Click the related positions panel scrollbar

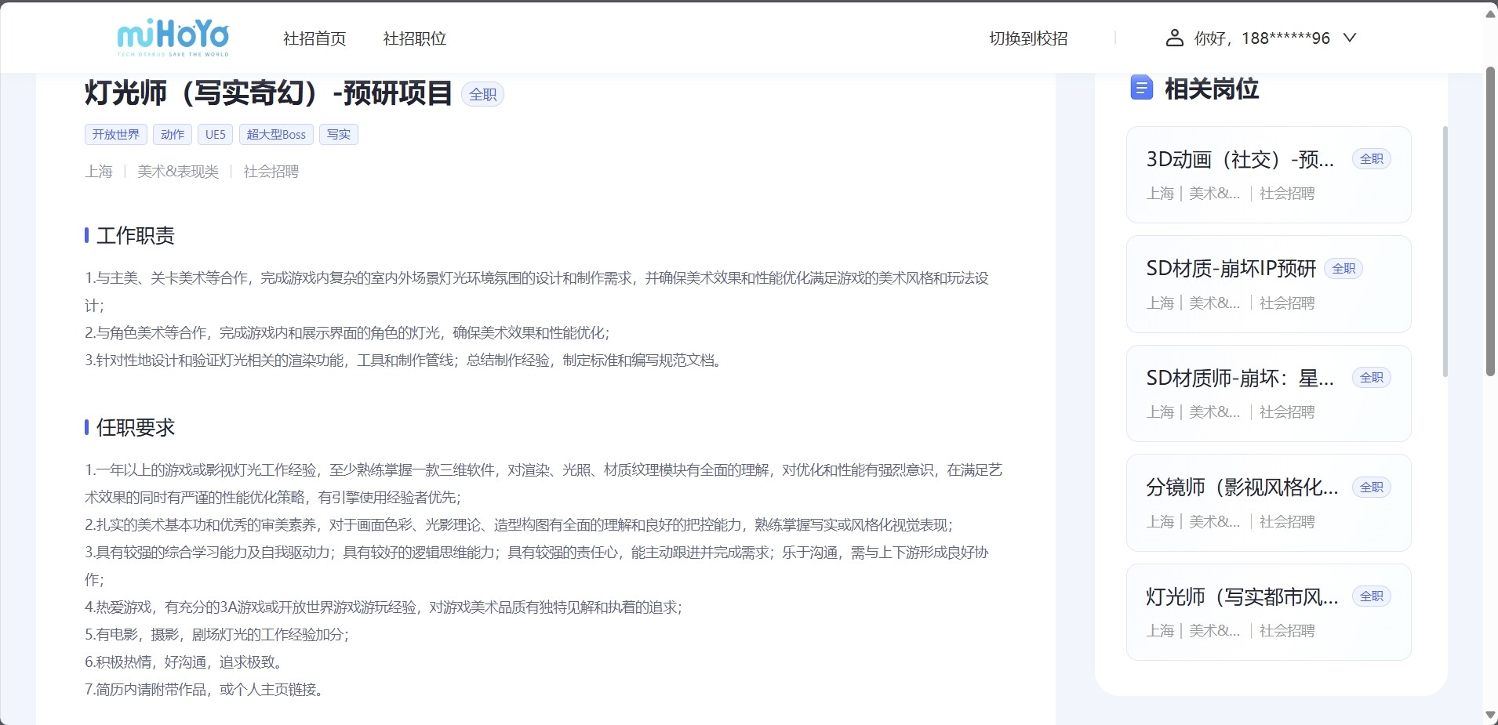pos(1445,251)
